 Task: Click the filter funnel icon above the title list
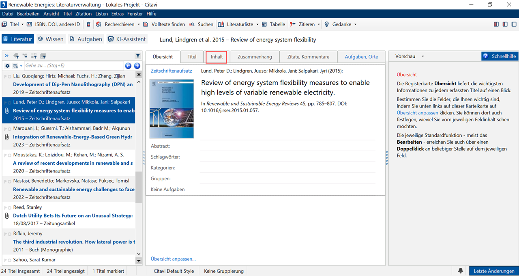[x=138, y=56]
